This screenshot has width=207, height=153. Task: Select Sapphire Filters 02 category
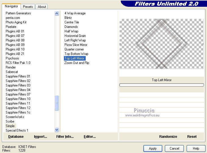click(18, 81)
